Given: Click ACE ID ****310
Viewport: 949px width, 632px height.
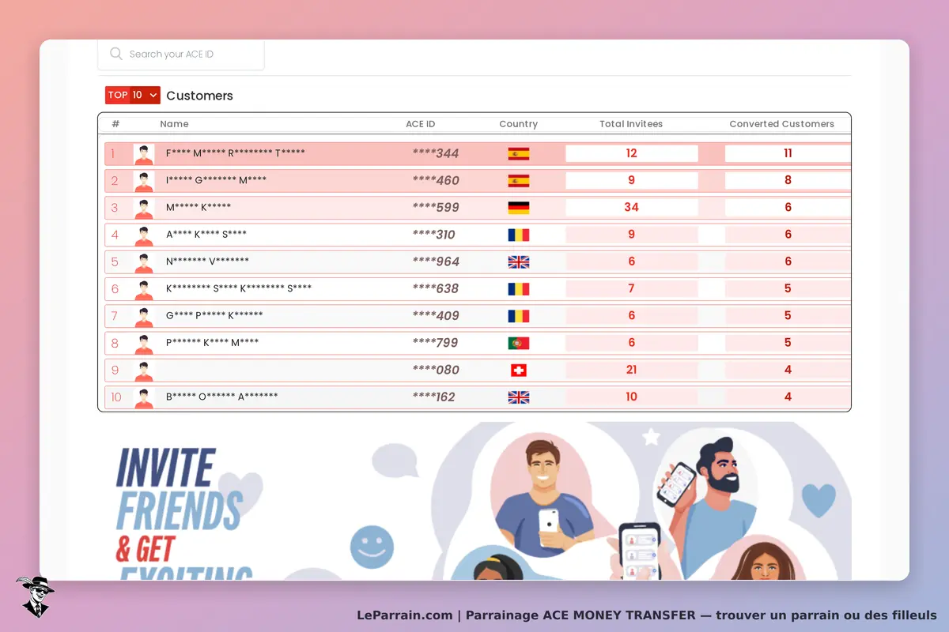Looking at the screenshot, I should [434, 235].
